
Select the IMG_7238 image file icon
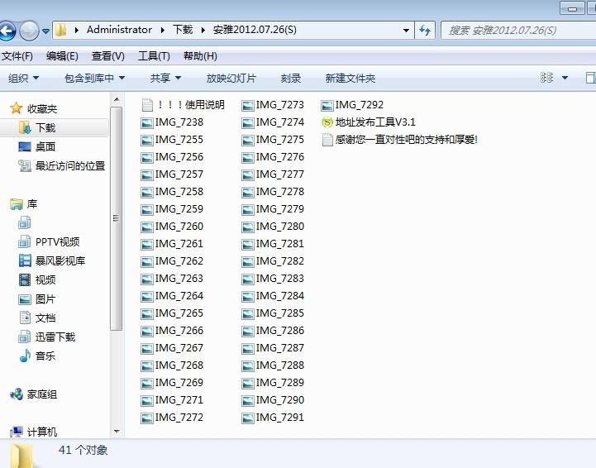147,123
